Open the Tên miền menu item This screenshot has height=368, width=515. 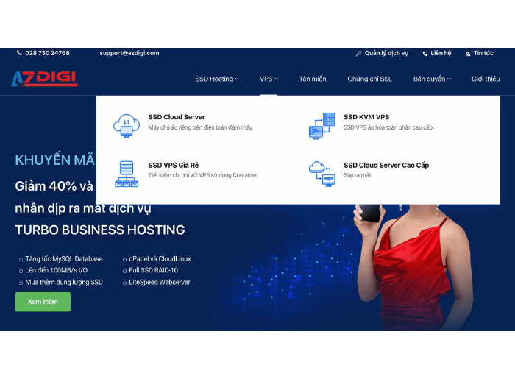pyautogui.click(x=313, y=79)
